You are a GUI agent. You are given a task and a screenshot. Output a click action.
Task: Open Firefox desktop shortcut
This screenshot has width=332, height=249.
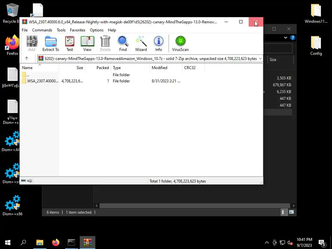pyautogui.click(x=12, y=45)
